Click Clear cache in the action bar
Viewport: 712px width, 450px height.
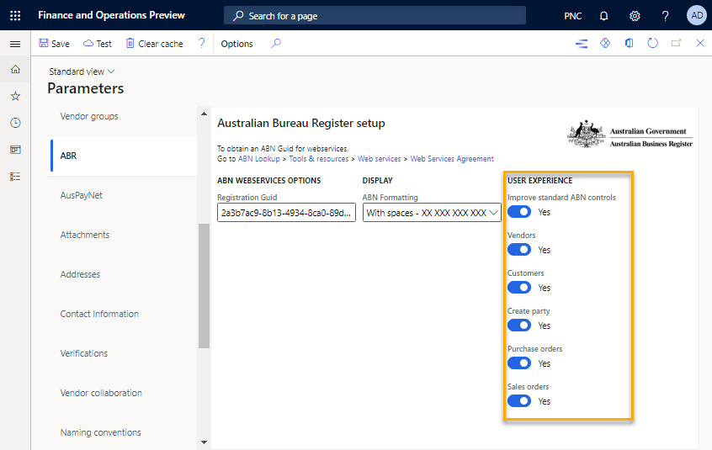tap(154, 44)
